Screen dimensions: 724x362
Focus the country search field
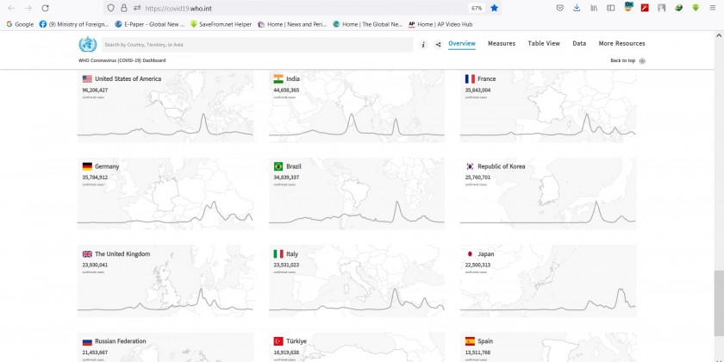259,44
